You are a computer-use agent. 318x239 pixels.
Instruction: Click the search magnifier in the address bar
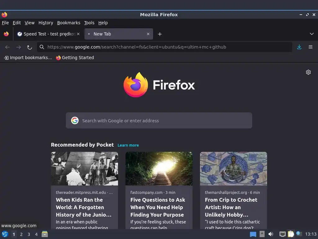pyautogui.click(x=42, y=47)
